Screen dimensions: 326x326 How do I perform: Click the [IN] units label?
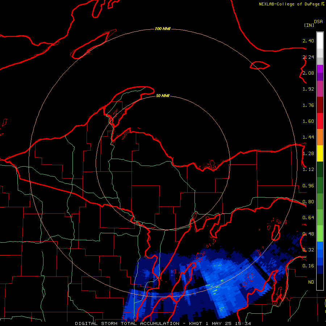click(x=309, y=25)
